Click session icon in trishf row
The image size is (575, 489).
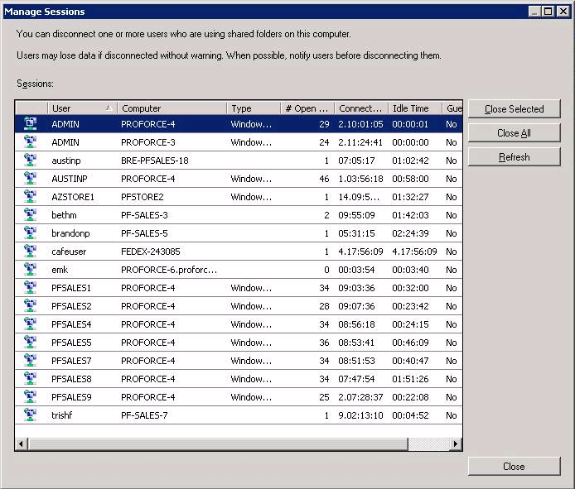click(30, 415)
